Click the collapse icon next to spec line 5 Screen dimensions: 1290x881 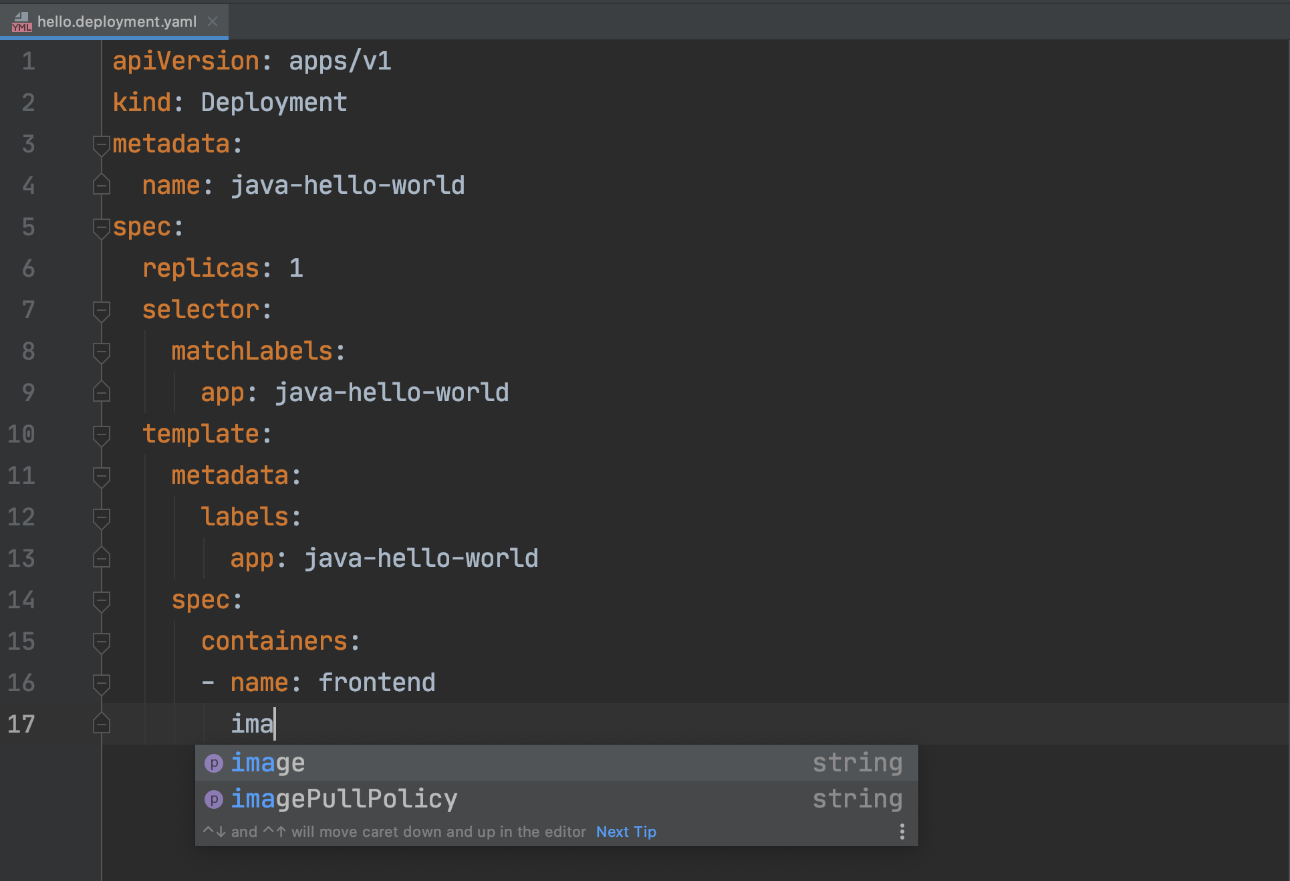pos(97,227)
